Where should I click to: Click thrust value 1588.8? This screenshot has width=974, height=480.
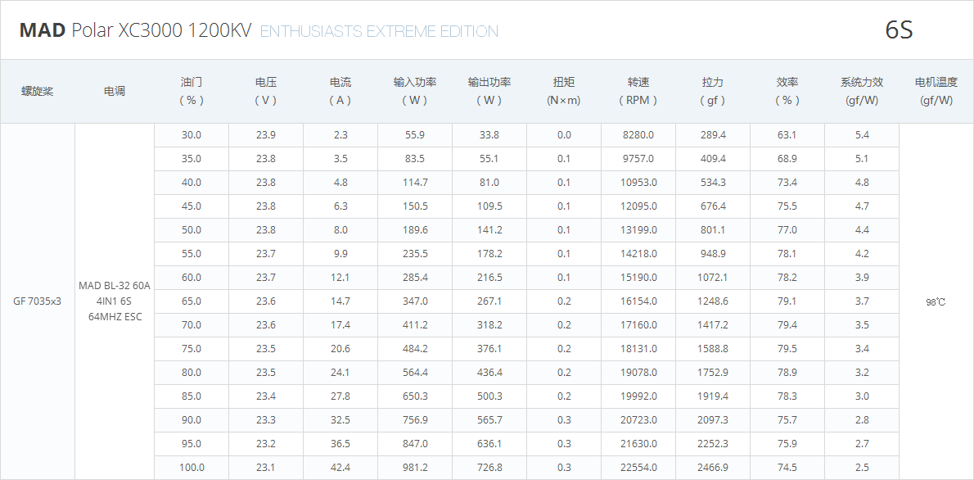(713, 349)
